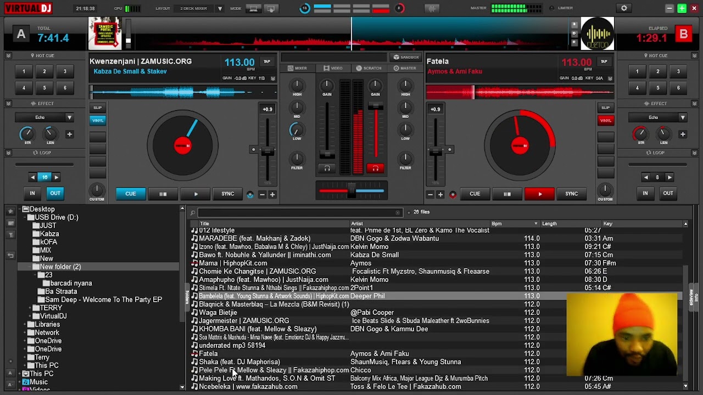Toggle the SANDBOX button
Screen dimensions: 703x395
(406, 57)
